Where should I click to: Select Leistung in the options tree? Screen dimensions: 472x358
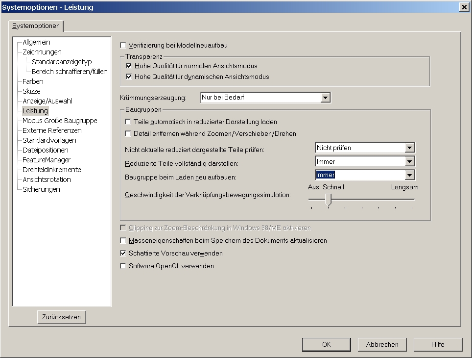[x=35, y=111]
